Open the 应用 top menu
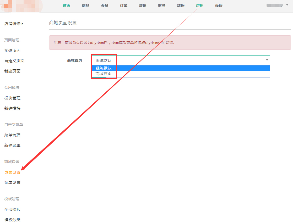 click(x=200, y=6)
